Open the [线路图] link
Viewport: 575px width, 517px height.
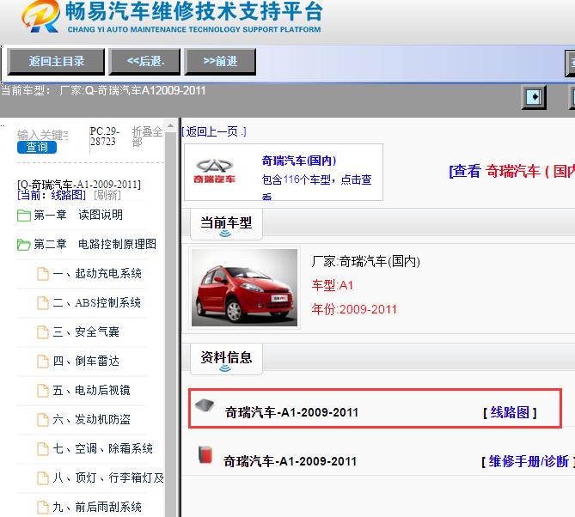click(510, 412)
